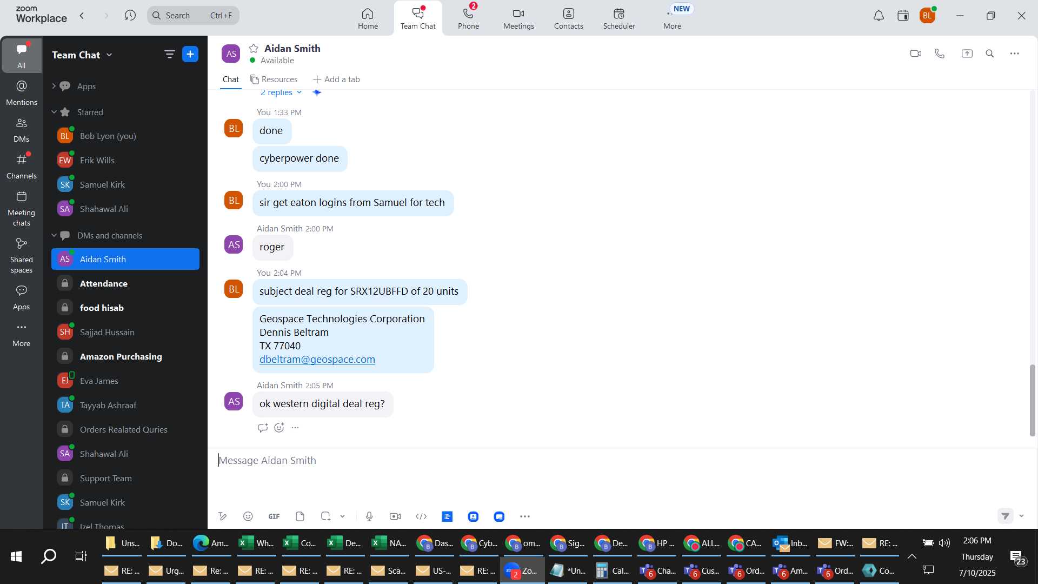Insert a code snippet
Screen dimensions: 1038x584
coord(421,517)
